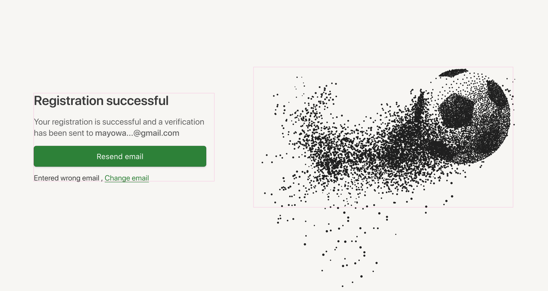Viewport: 548px width, 291px height.
Task: Click the dark patch at the ball's top
Action: coord(453,73)
